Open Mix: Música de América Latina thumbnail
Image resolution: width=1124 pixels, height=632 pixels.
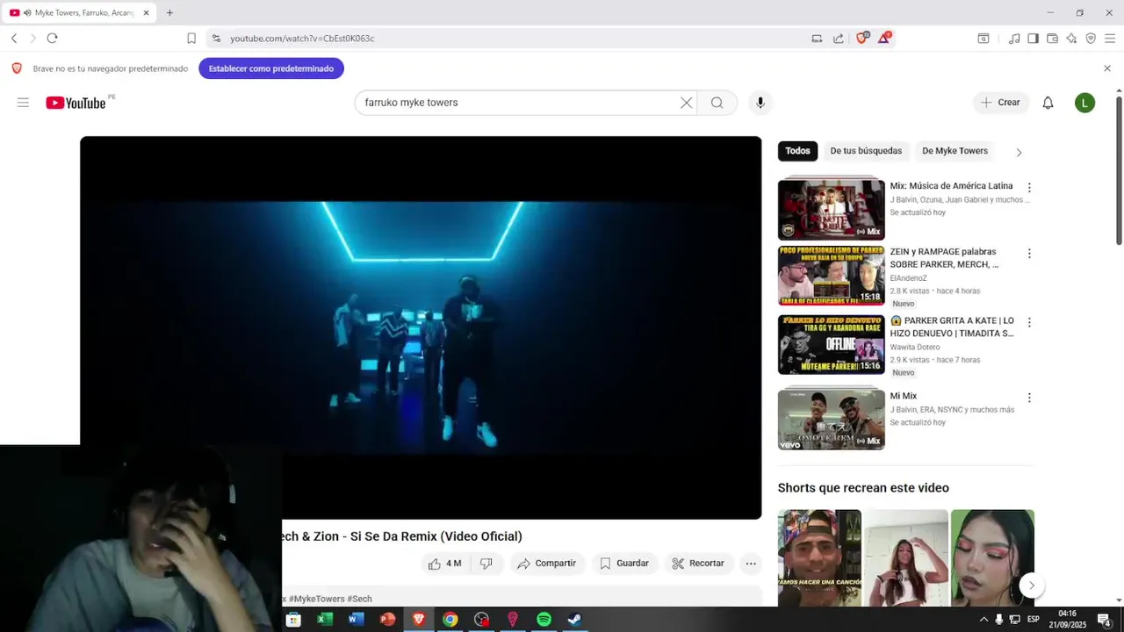pos(831,209)
